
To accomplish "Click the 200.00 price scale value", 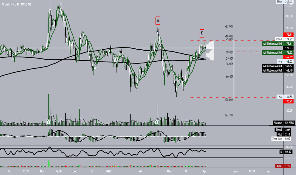I will pos(289,16).
